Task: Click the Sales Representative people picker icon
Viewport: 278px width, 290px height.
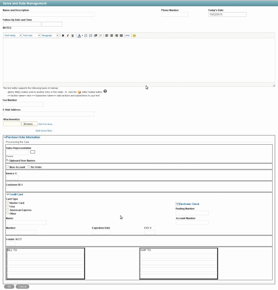Action: click(32, 152)
